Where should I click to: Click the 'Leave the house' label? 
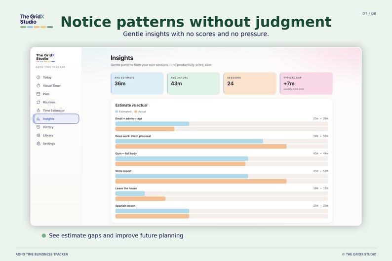[x=126, y=188]
